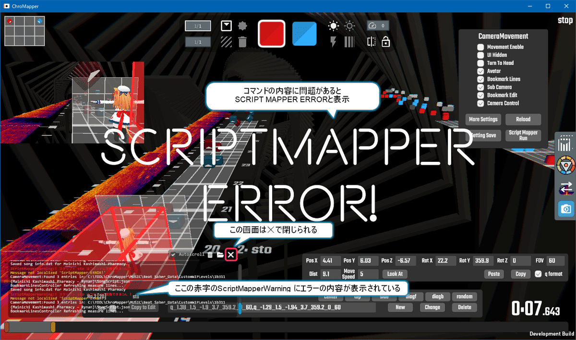Uncheck the Bookmark Edit checkbox
This screenshot has width=576, height=340.
(x=480, y=95)
